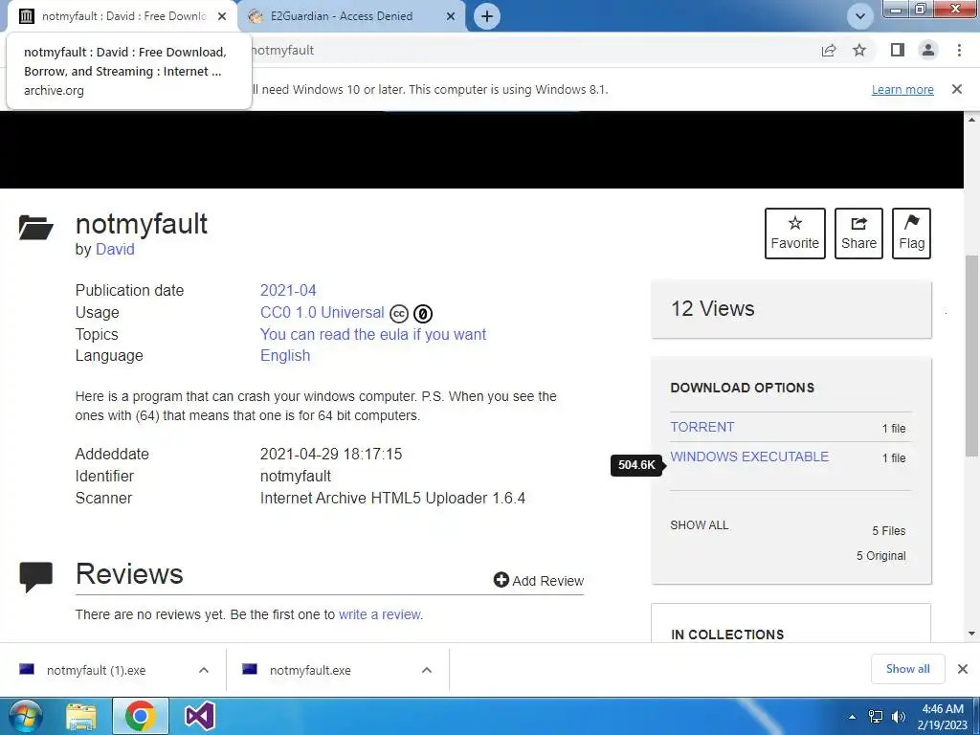The image size is (980, 735).
Task: Click the volume speaker tray icon
Action: point(899,717)
